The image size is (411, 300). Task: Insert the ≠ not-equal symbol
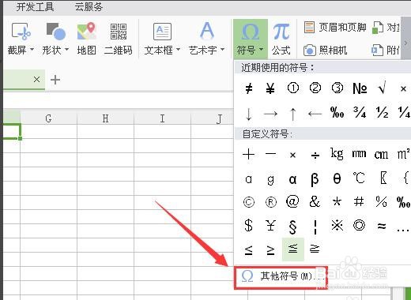point(249,88)
